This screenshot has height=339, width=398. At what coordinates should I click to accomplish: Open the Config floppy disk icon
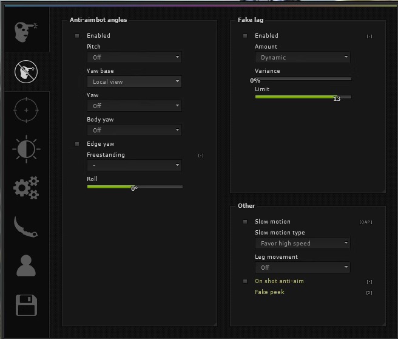[x=25, y=304]
